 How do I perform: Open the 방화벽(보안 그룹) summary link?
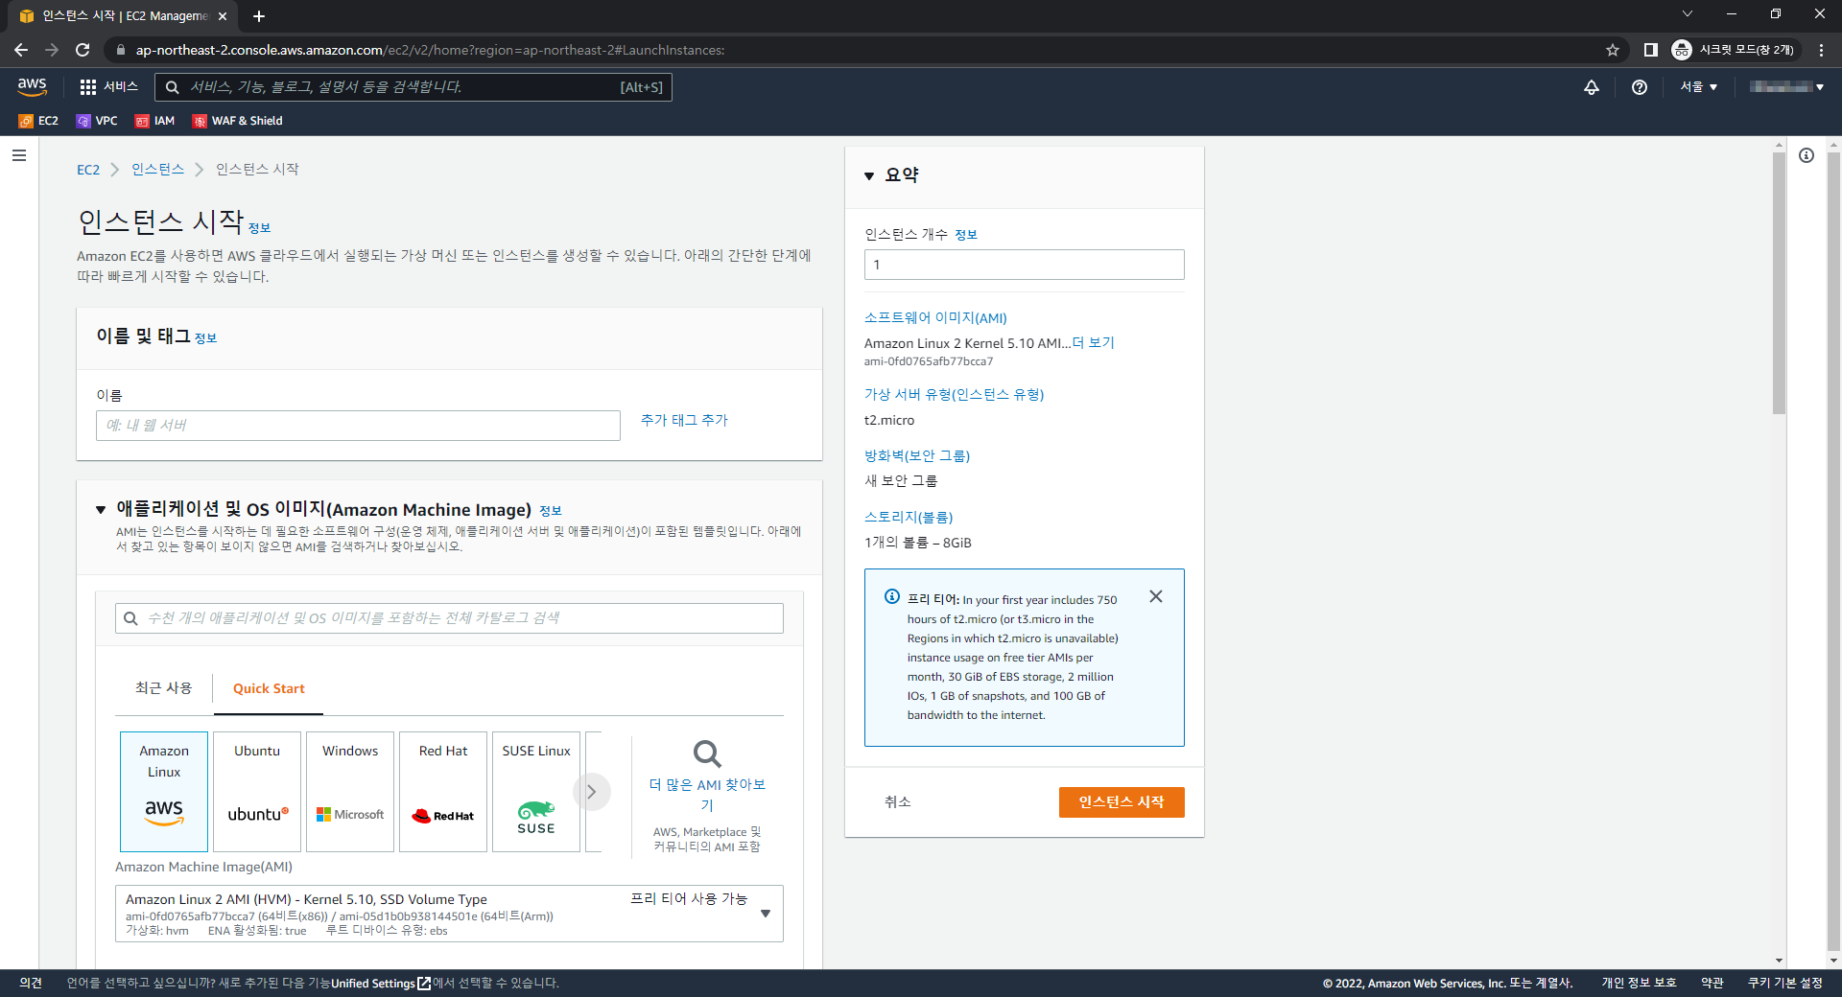[917, 455]
